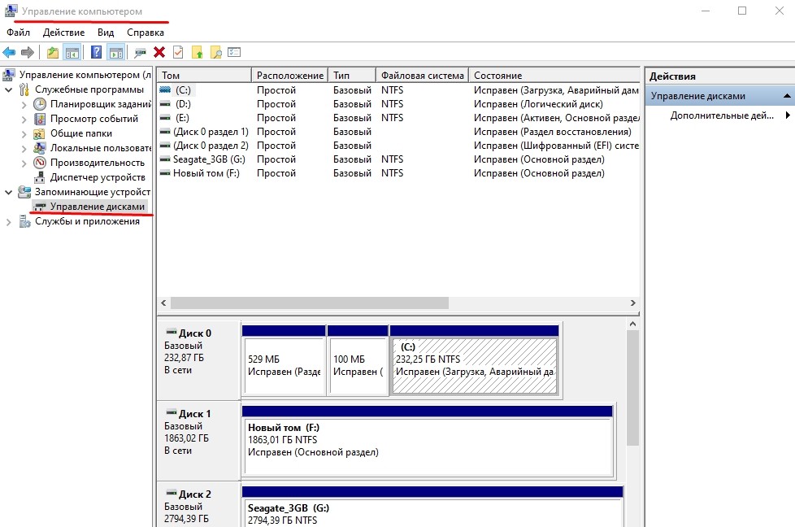Toggle the console tree pane toolbar button
795x527 pixels.
[x=72, y=52]
